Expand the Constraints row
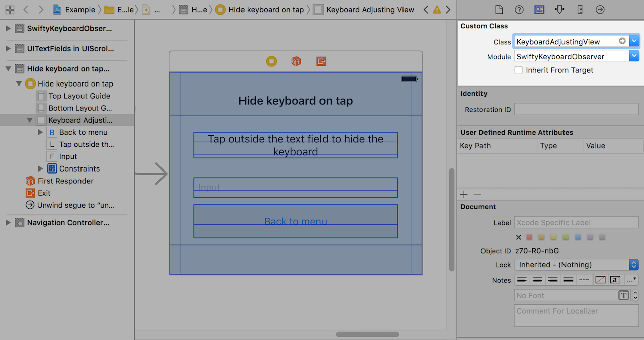The height and width of the screenshot is (340, 644). (x=41, y=168)
